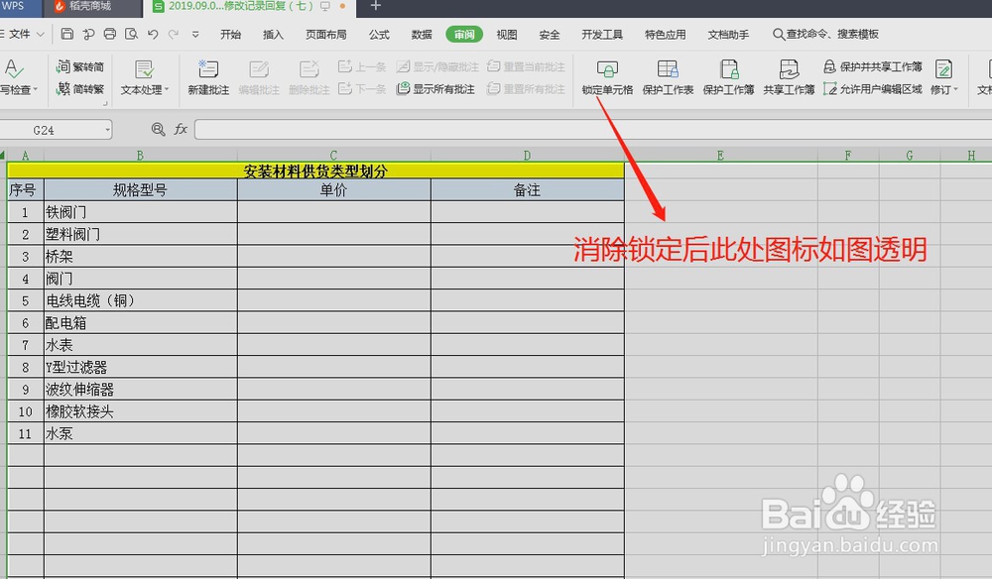
Task: Click the 单价 header cell
Action: (334, 189)
